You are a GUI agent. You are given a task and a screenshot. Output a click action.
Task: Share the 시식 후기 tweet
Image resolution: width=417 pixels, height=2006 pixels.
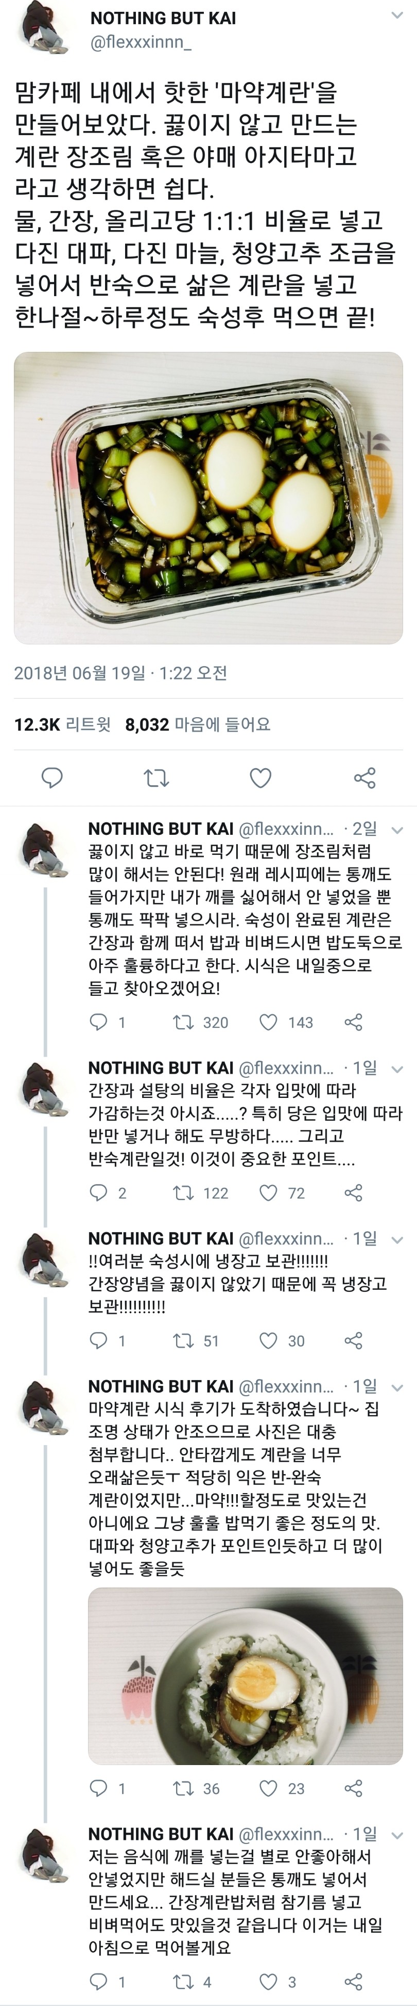[x=353, y=1789]
